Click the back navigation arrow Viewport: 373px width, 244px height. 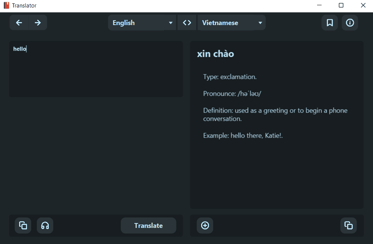(x=19, y=22)
